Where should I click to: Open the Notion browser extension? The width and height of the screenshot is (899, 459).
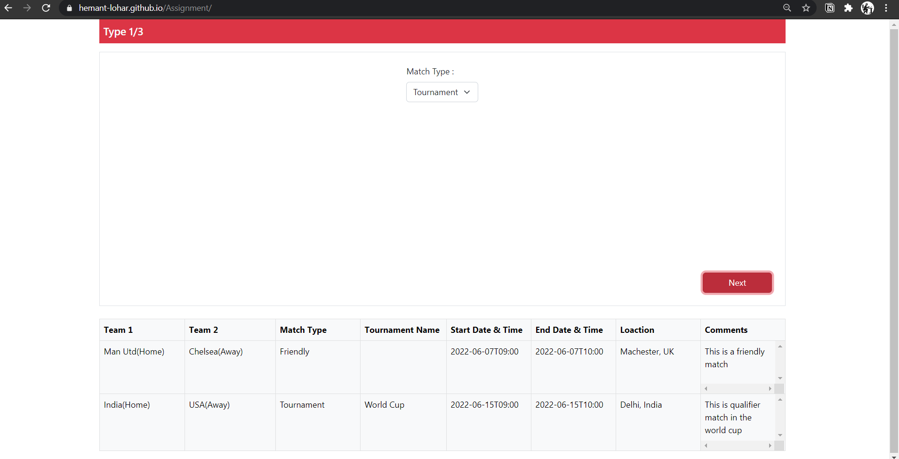[830, 8]
